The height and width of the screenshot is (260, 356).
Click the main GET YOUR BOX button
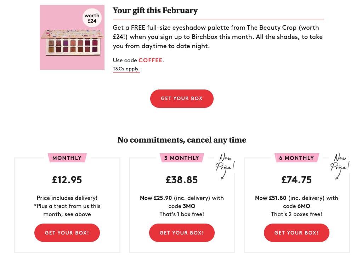(x=182, y=99)
